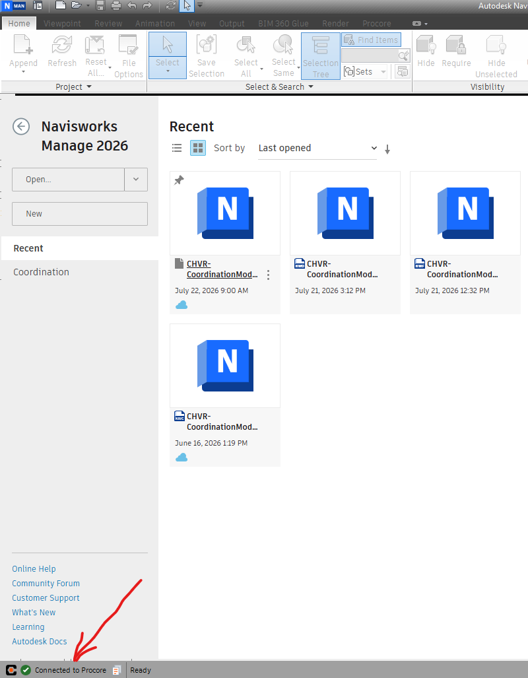
Task: Click the Open... button
Action: coord(69,180)
